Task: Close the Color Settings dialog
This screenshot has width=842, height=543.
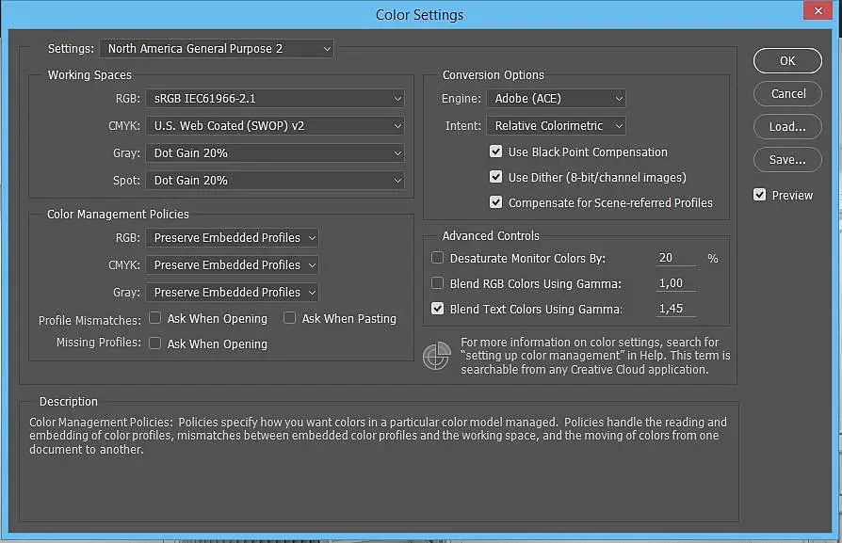Action: 815,12
